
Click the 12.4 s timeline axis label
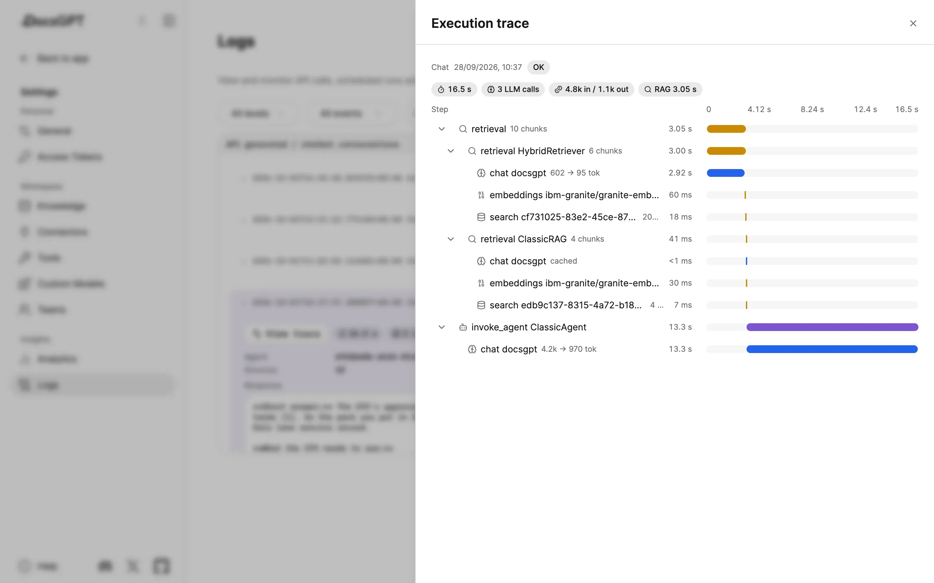pyautogui.click(x=865, y=109)
